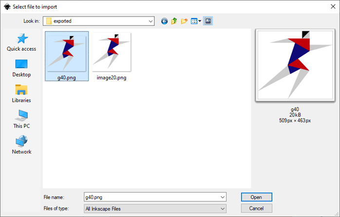
Task: Click the g40.png file name label
Action: [67, 78]
